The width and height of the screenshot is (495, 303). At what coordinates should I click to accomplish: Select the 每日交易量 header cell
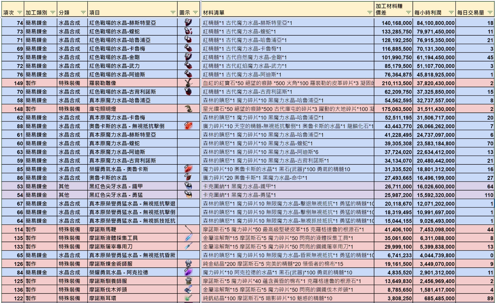tap(475, 9)
